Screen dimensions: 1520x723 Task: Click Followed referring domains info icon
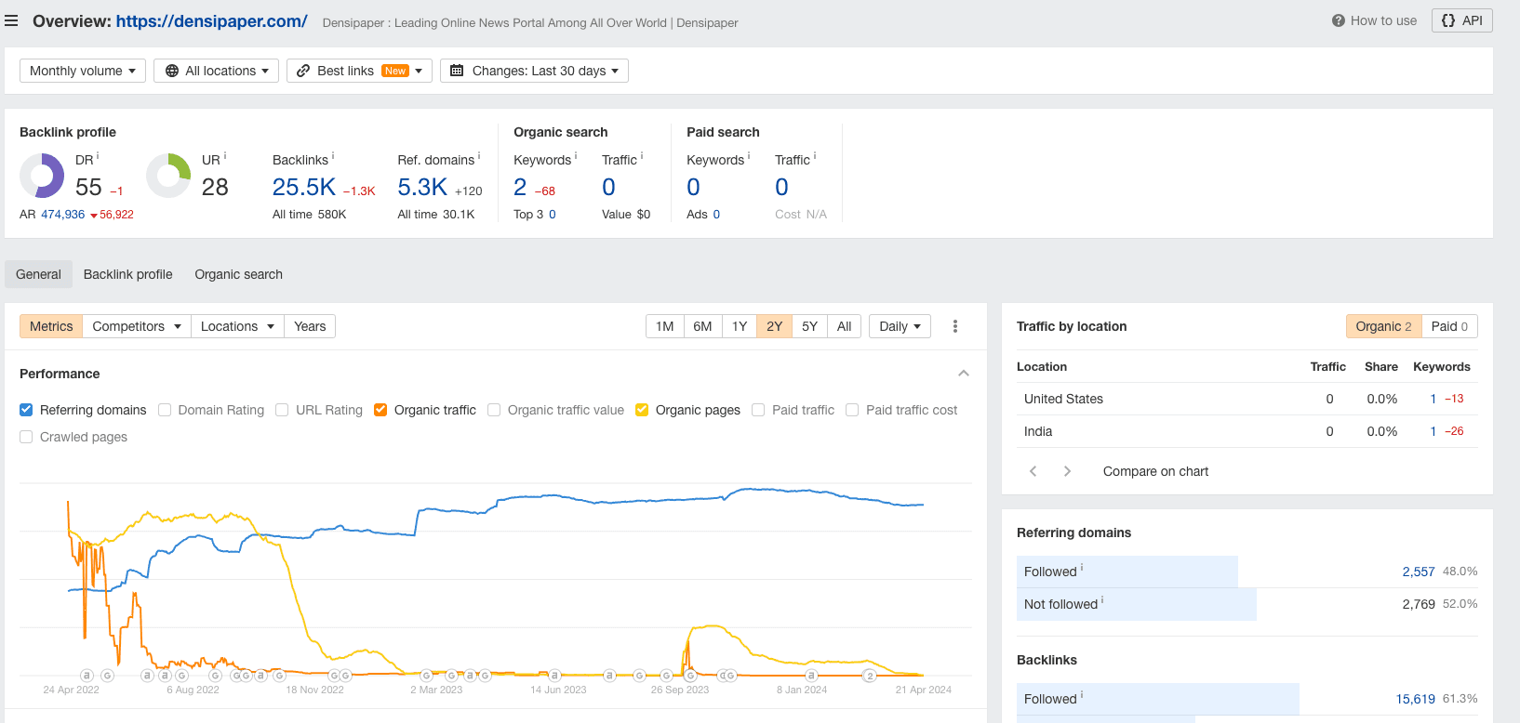point(1082,568)
